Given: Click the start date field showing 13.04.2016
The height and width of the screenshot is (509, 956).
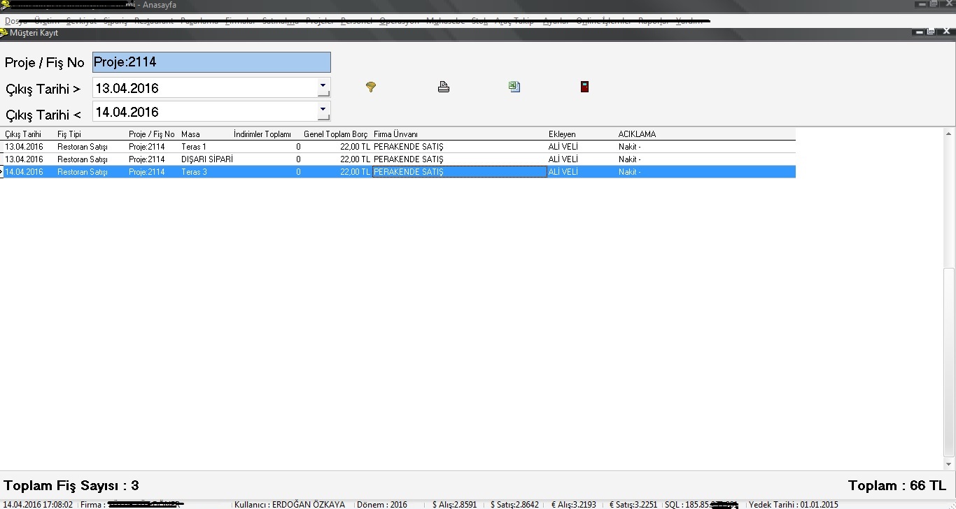Looking at the screenshot, I should 204,88.
